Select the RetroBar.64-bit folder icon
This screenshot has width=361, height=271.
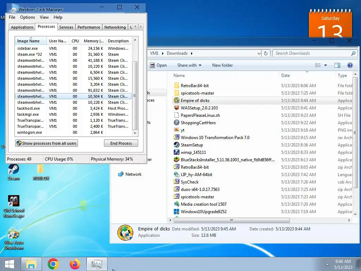[177, 85]
